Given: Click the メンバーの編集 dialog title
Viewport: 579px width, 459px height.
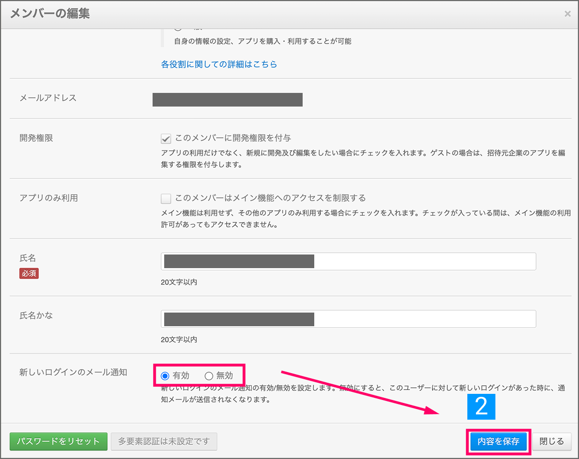Looking at the screenshot, I should coord(50,14).
